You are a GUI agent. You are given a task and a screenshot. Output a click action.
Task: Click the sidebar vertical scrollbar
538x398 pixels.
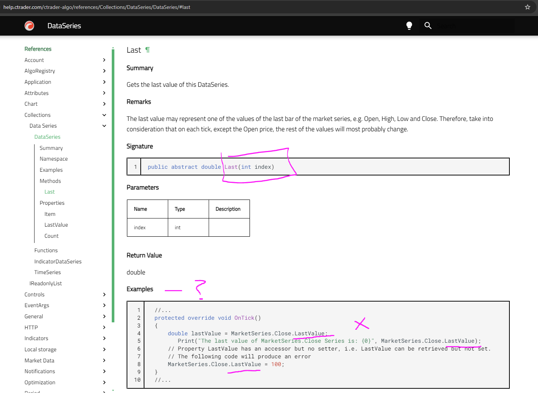113,185
